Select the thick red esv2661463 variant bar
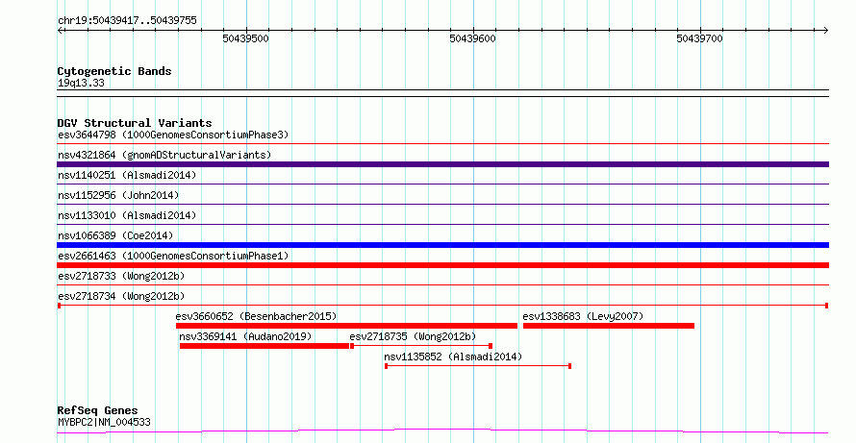The image size is (856, 443). pos(442,265)
